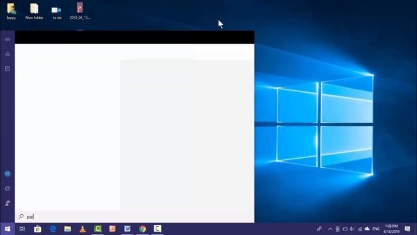Click the search box containing 'pai'
The width and height of the screenshot is (417, 235).
pyautogui.click(x=135, y=217)
